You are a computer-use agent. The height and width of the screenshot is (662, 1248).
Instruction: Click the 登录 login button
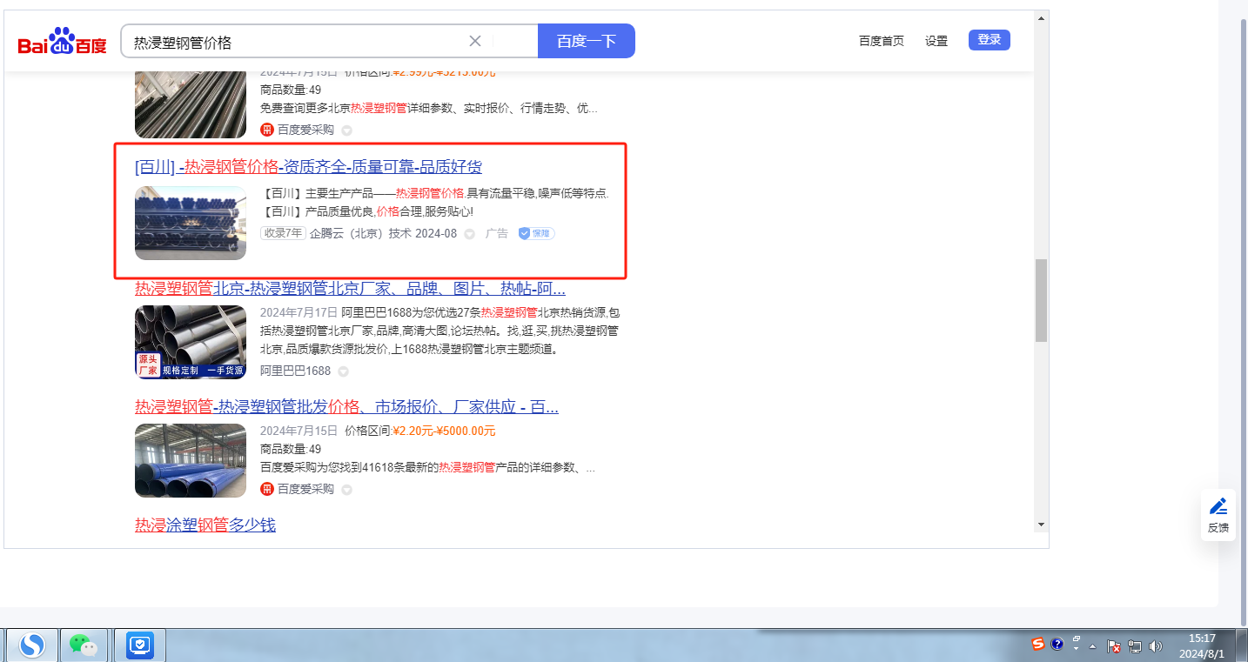(990, 40)
